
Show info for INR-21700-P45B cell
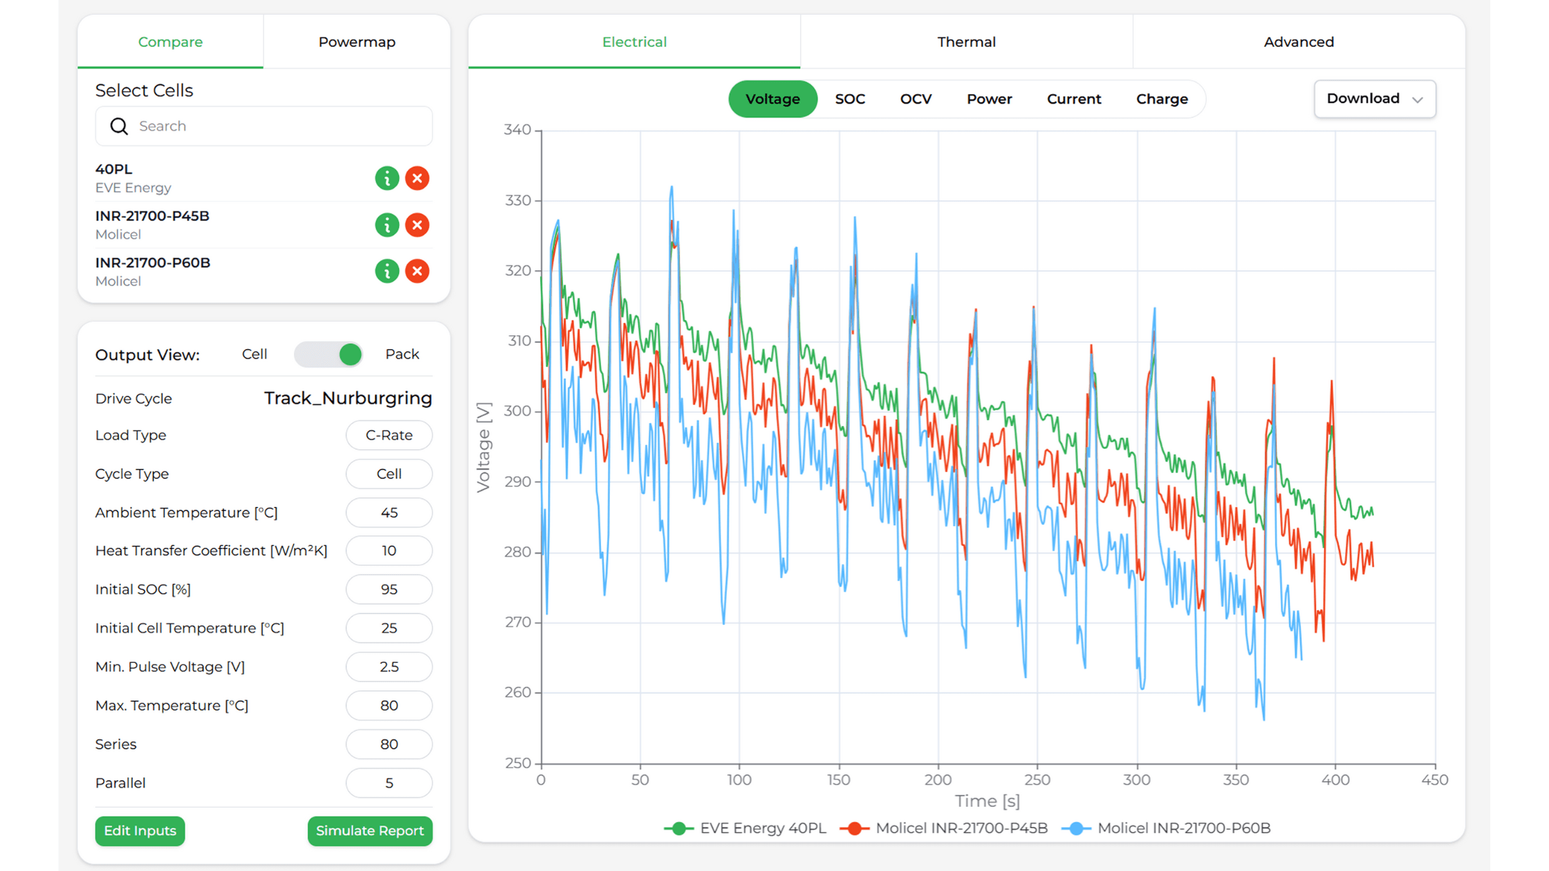click(x=387, y=225)
